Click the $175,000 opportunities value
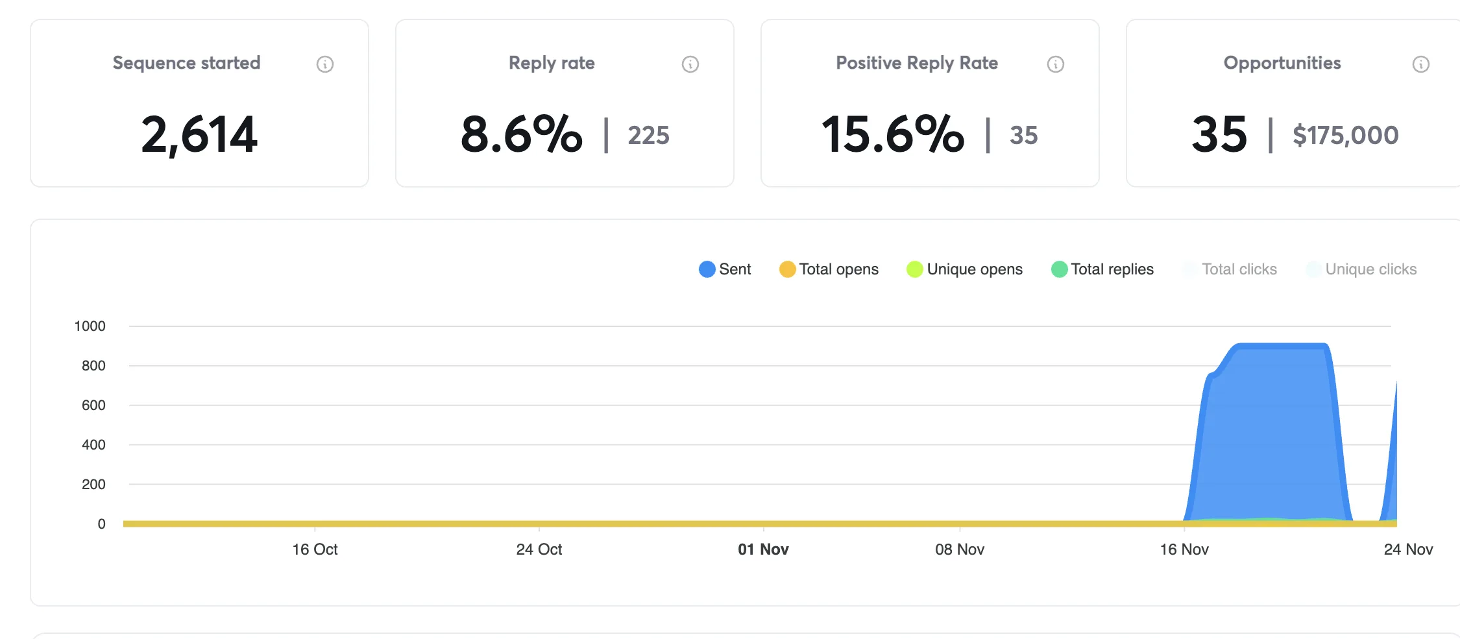Image resolution: width=1460 pixels, height=639 pixels. (1346, 136)
